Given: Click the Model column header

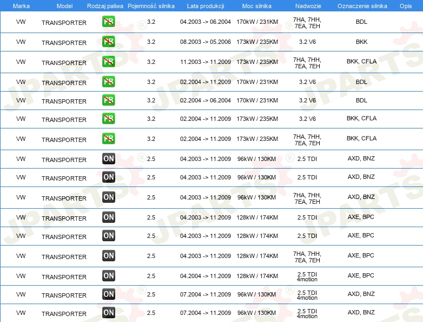Looking at the screenshot, I should (x=64, y=5).
